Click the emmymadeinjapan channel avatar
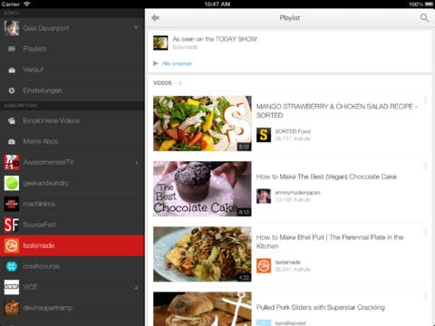 point(264,197)
